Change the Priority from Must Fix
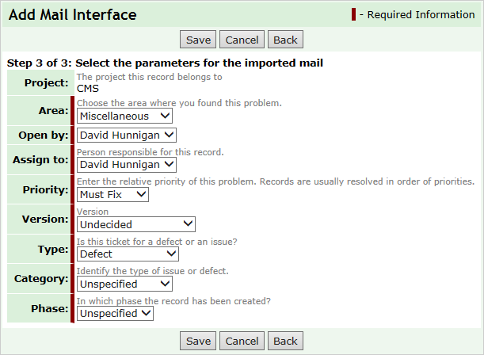 coord(112,194)
